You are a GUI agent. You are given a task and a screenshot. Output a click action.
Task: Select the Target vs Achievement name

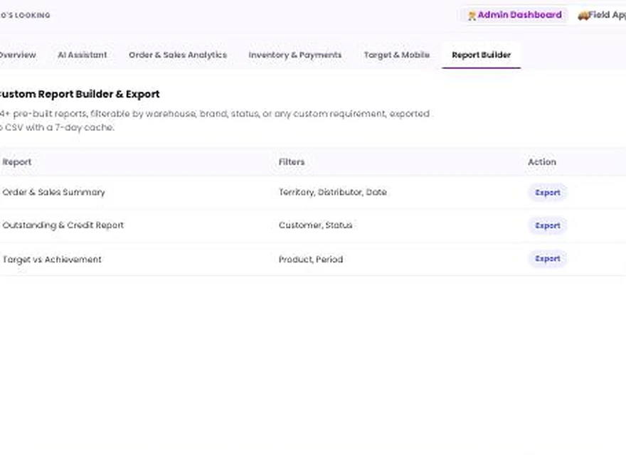pyautogui.click(x=52, y=259)
